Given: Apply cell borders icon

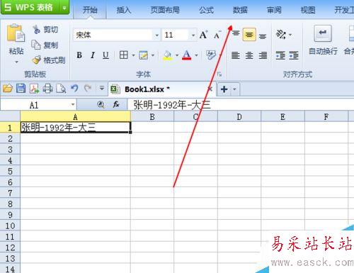Looking at the screenshot, I should pyautogui.click(x=124, y=55).
